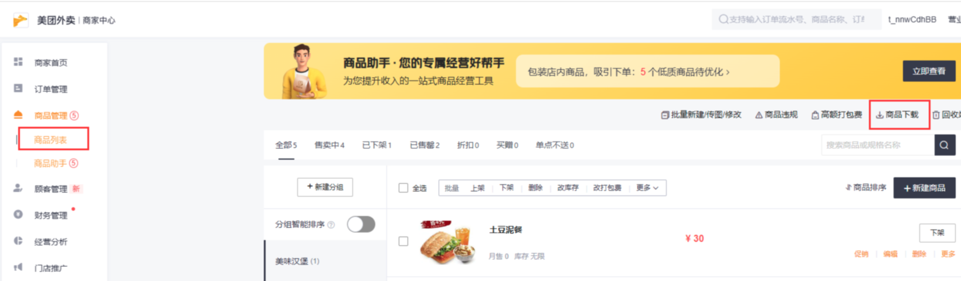961x281 pixels.
Task: Open the 5个低质商品待优化 arrow link
Action: 685,72
